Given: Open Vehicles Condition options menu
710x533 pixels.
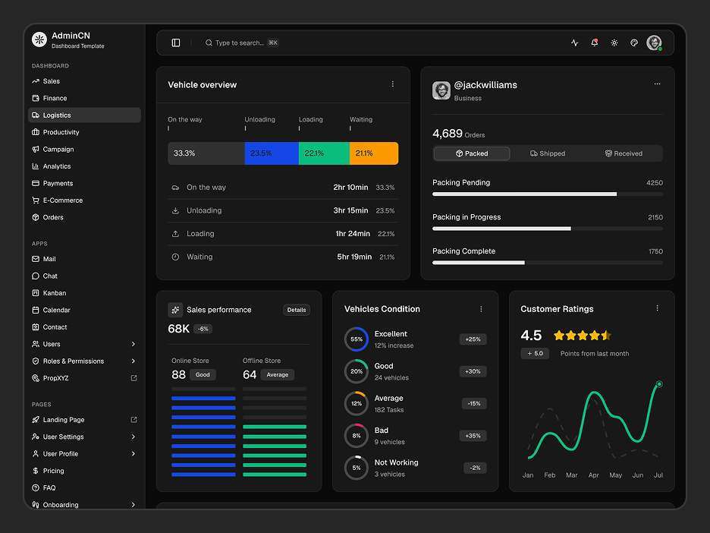Looking at the screenshot, I should pyautogui.click(x=481, y=309).
